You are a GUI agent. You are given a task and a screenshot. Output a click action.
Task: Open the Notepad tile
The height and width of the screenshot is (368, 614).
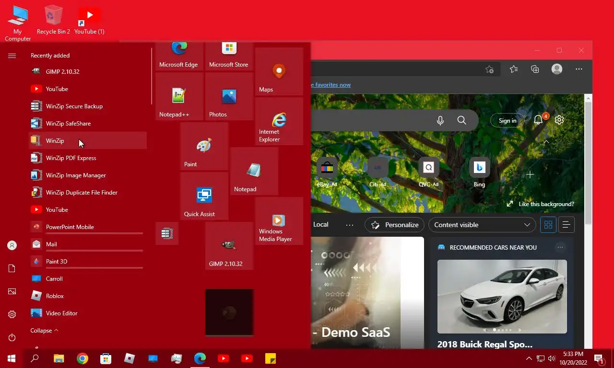click(254, 171)
